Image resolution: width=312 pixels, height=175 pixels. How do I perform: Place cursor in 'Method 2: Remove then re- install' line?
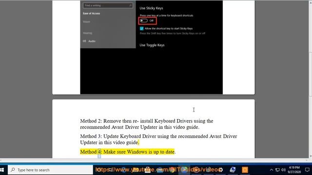tap(147, 121)
